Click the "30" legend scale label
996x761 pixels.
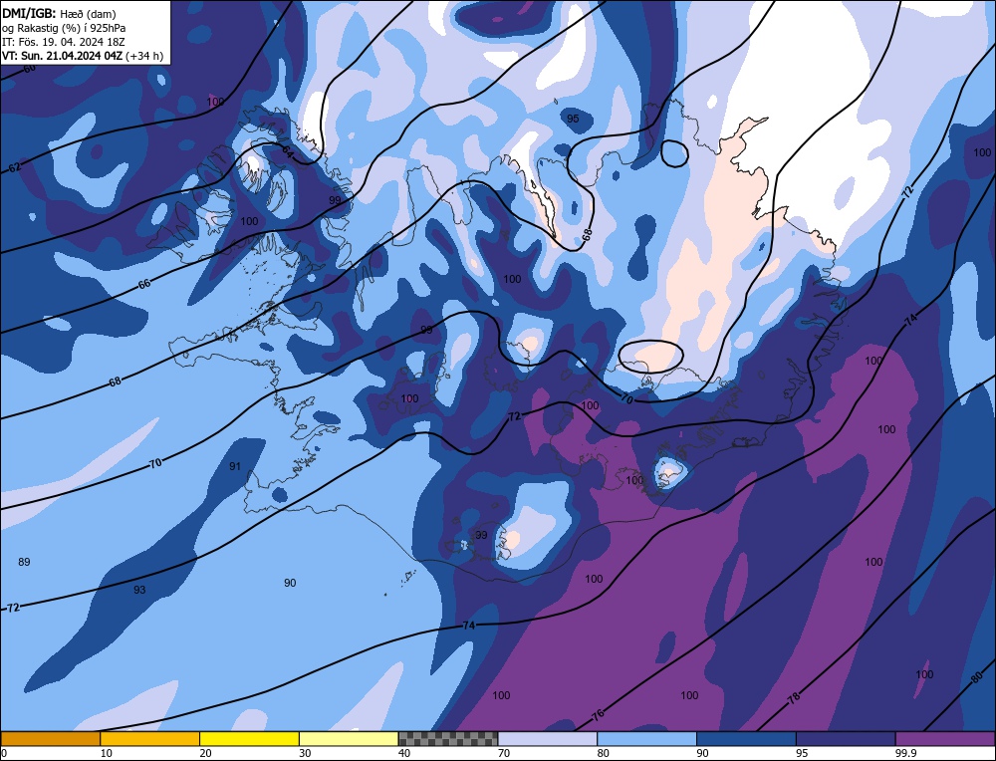coord(305,753)
